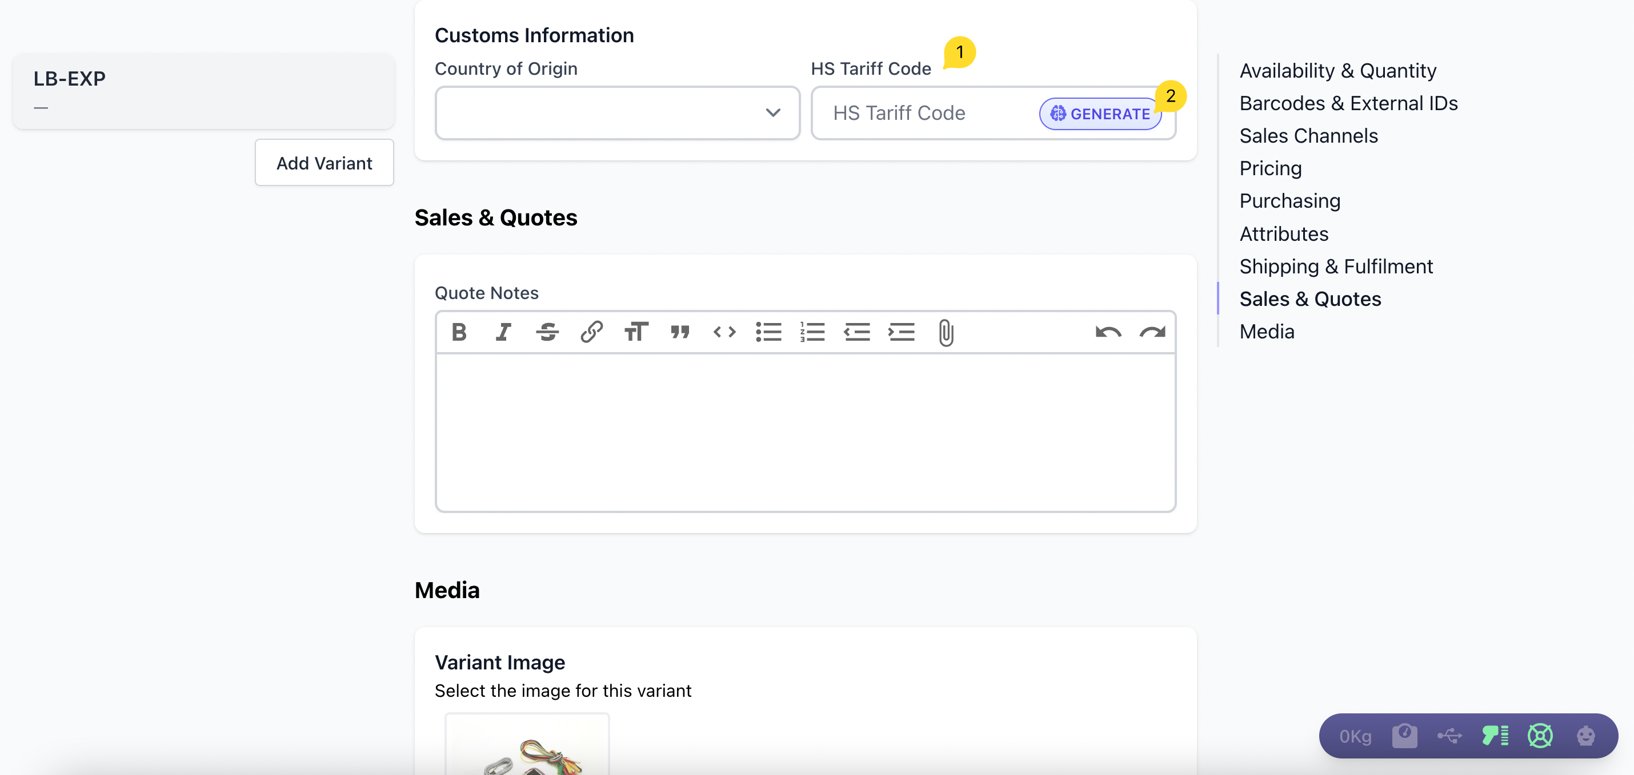Toggle heading text size in editor

(x=635, y=332)
